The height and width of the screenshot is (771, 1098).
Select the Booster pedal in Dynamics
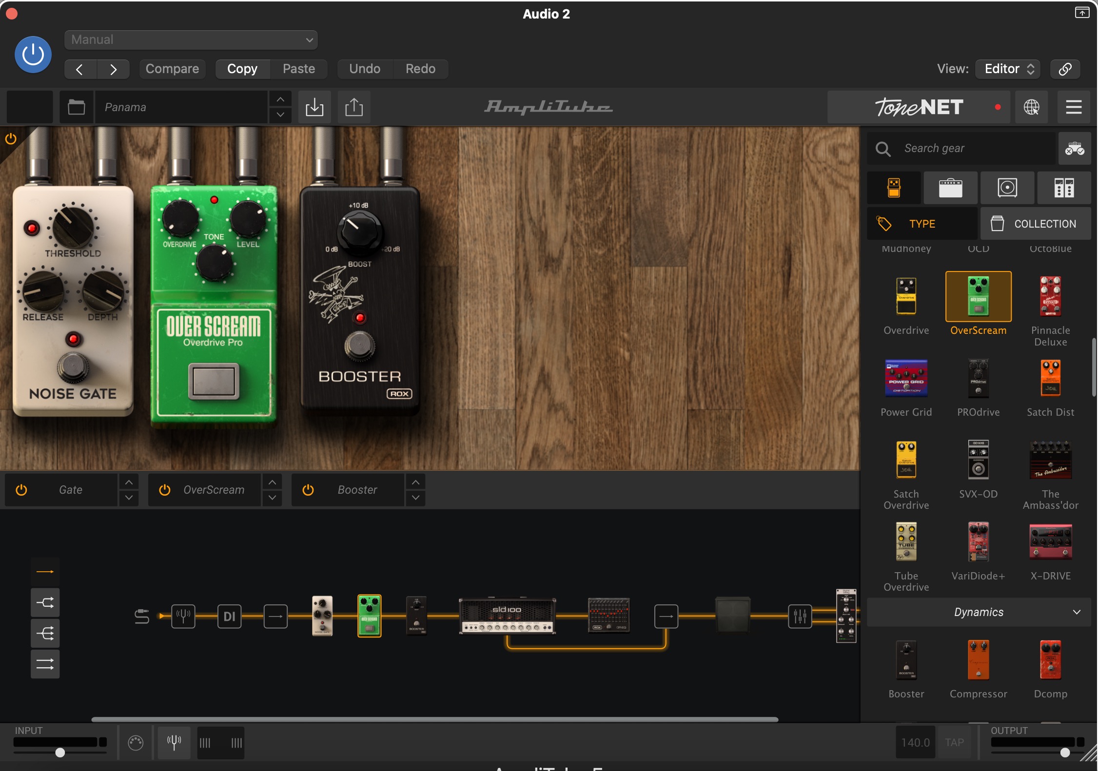point(906,661)
